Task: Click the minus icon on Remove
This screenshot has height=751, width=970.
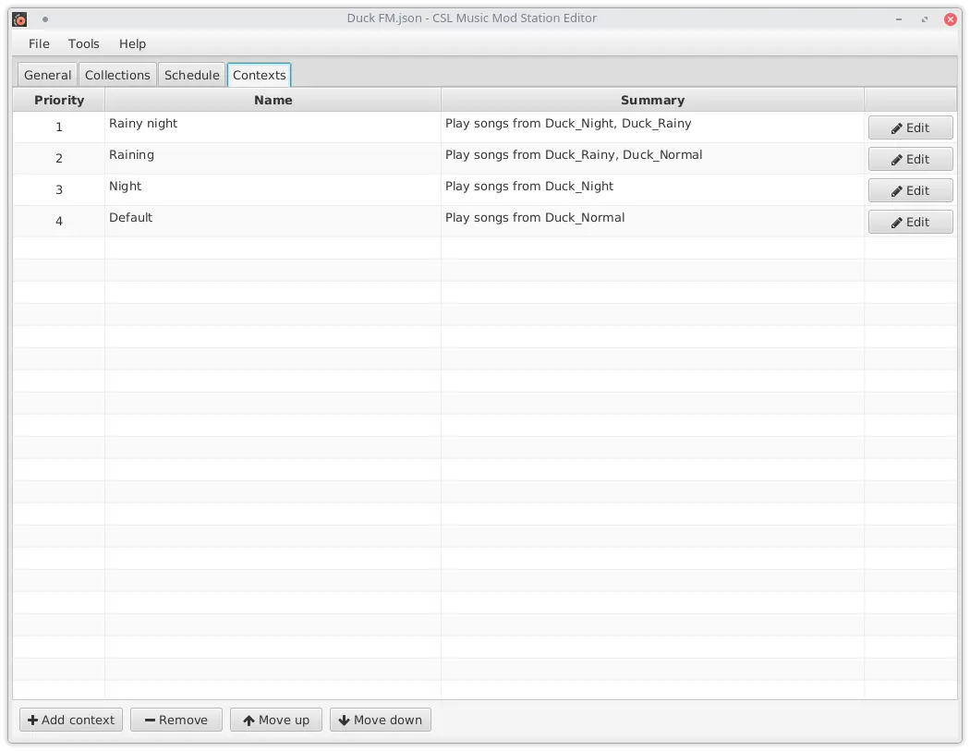Action: [x=150, y=721]
